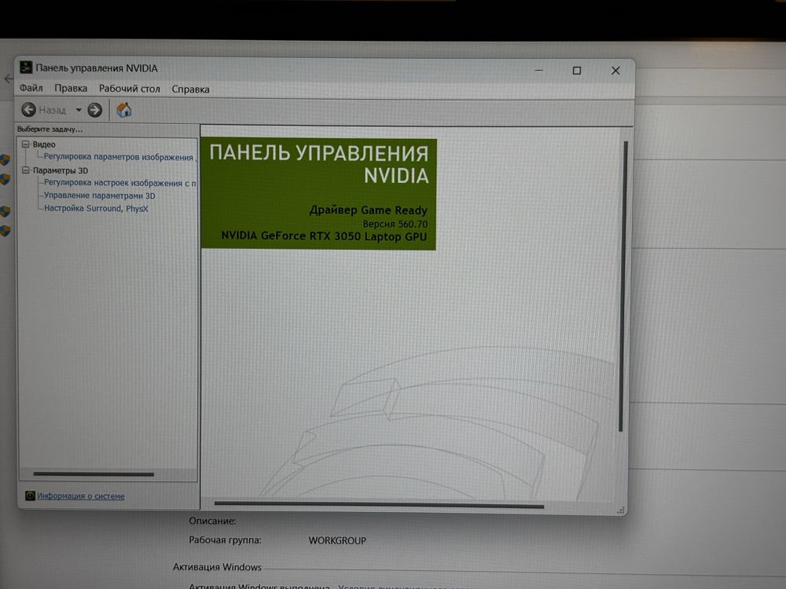Image resolution: width=786 pixels, height=589 pixels.
Task: Open the Справка menu
Action: tap(190, 90)
